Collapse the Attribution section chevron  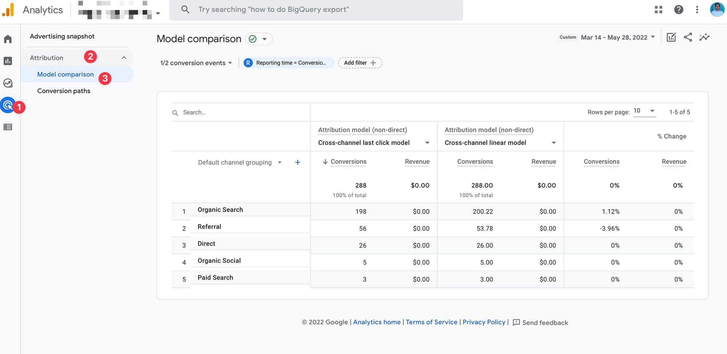click(x=124, y=58)
